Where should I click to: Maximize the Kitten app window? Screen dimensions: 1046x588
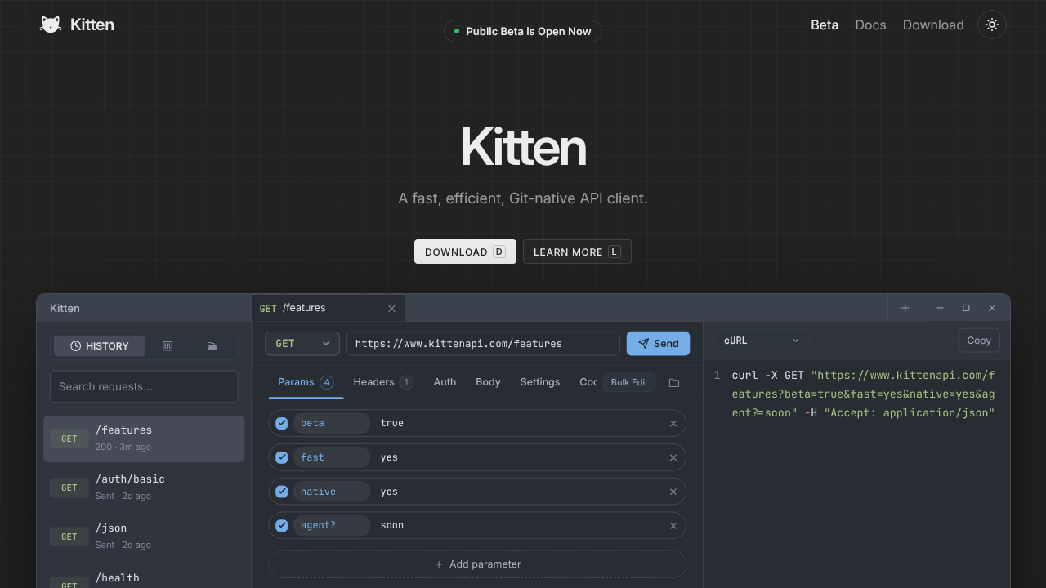[x=966, y=308]
